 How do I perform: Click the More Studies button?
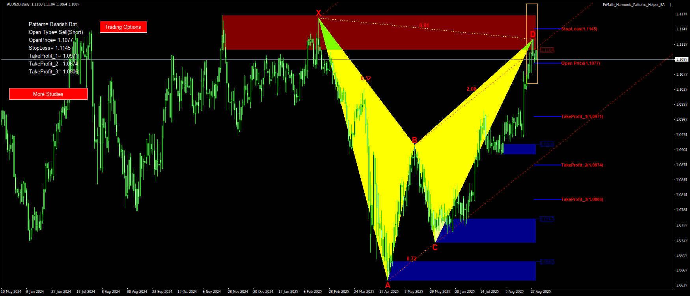click(48, 94)
